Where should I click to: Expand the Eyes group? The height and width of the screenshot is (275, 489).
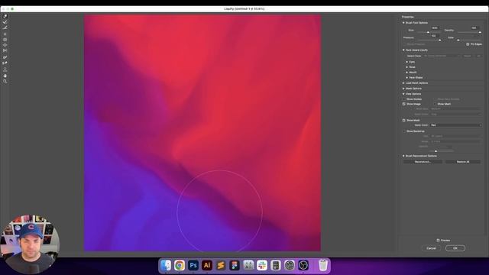click(x=407, y=62)
